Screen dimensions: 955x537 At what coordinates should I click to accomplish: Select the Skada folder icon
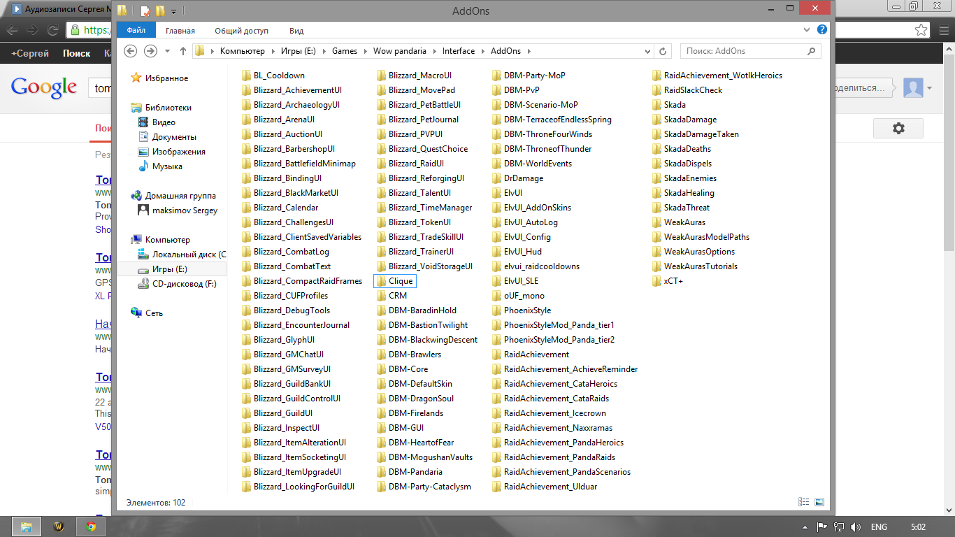point(656,105)
